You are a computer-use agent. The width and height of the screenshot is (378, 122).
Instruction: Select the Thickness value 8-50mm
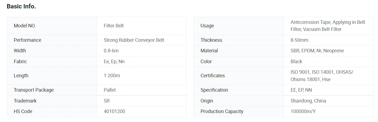[x=299, y=40]
